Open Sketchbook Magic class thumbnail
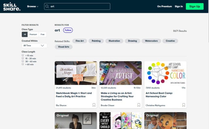 76,73
